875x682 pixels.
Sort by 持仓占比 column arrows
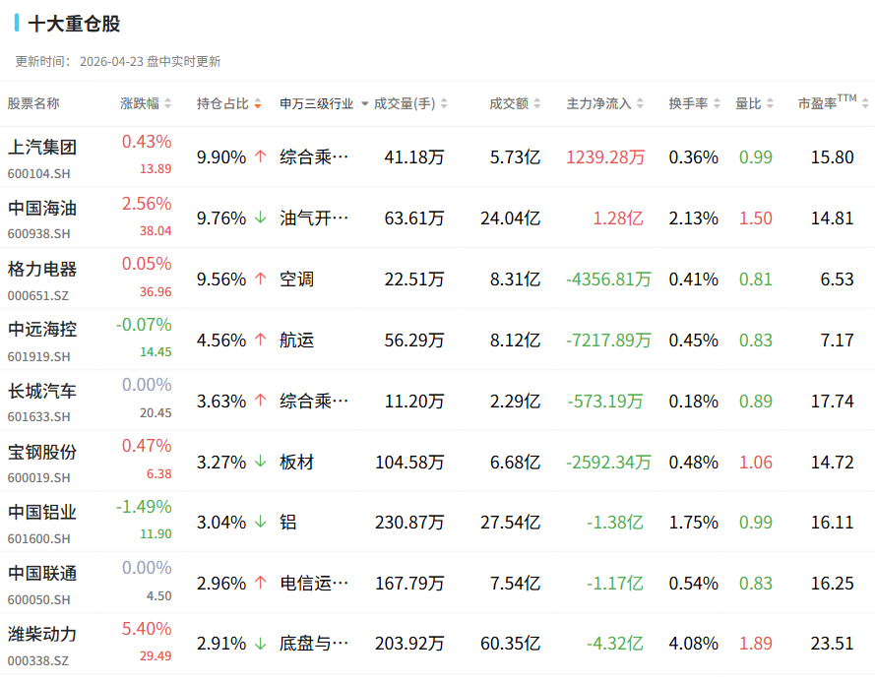point(258,103)
